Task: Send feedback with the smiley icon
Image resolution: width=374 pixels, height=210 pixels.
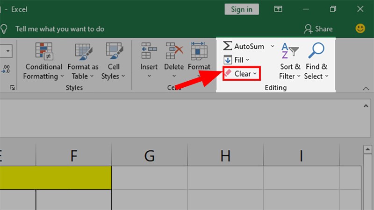Action: coord(360,28)
